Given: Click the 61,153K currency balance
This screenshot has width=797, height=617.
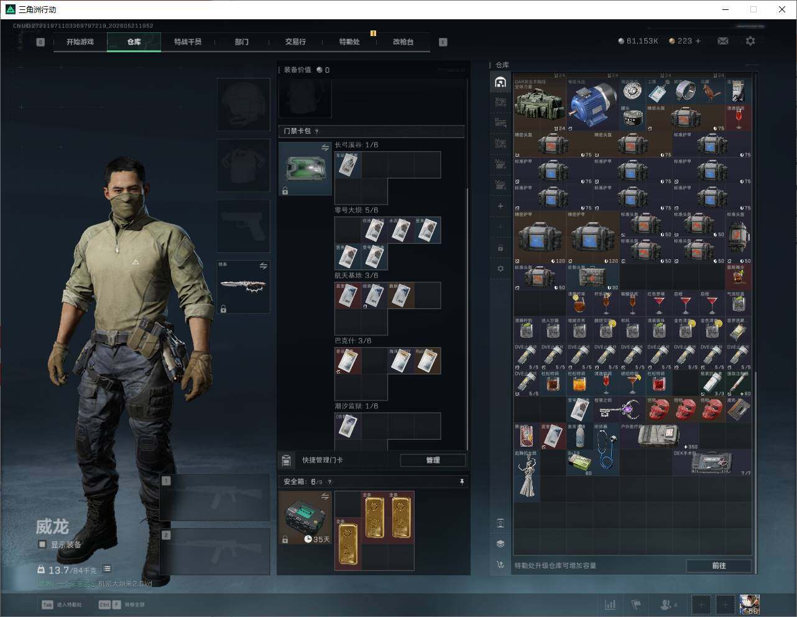Looking at the screenshot, I should point(638,41).
